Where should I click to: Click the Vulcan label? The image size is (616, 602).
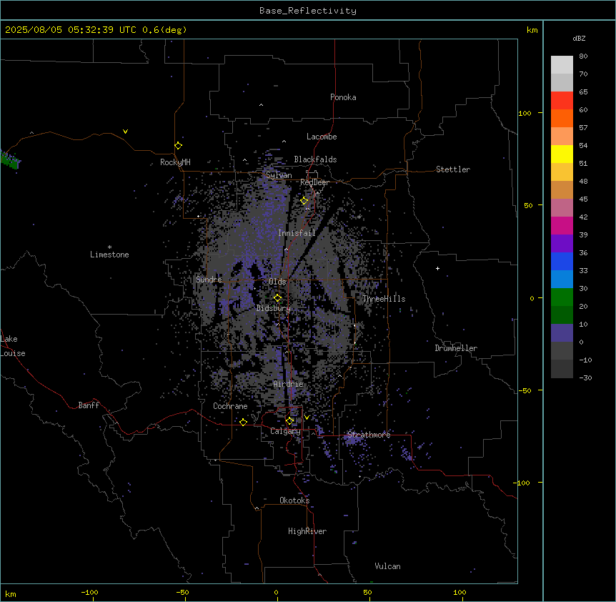point(388,566)
